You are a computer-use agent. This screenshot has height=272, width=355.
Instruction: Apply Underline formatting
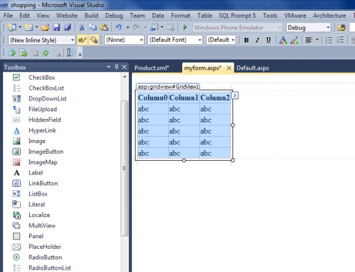coord(269,40)
